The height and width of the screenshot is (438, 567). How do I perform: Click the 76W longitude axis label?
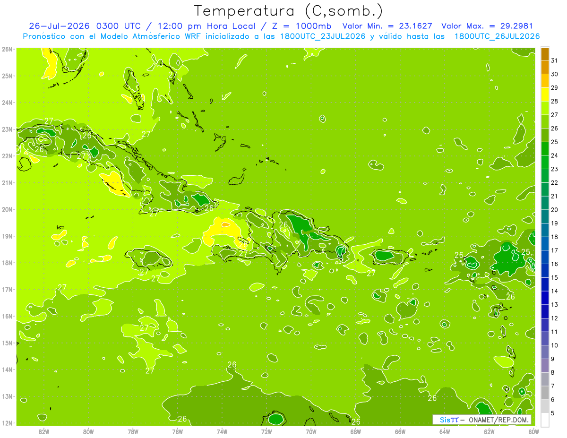pos(178,432)
